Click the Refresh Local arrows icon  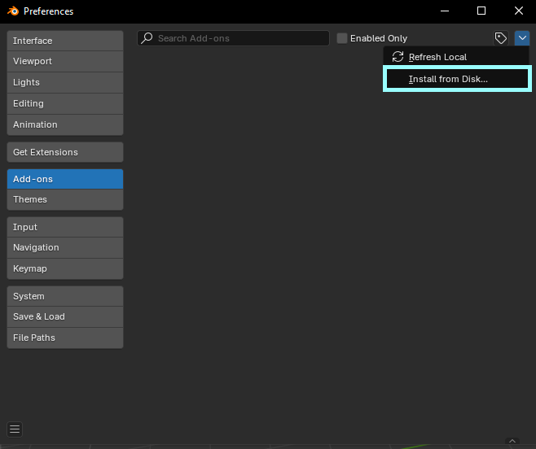[x=398, y=57]
